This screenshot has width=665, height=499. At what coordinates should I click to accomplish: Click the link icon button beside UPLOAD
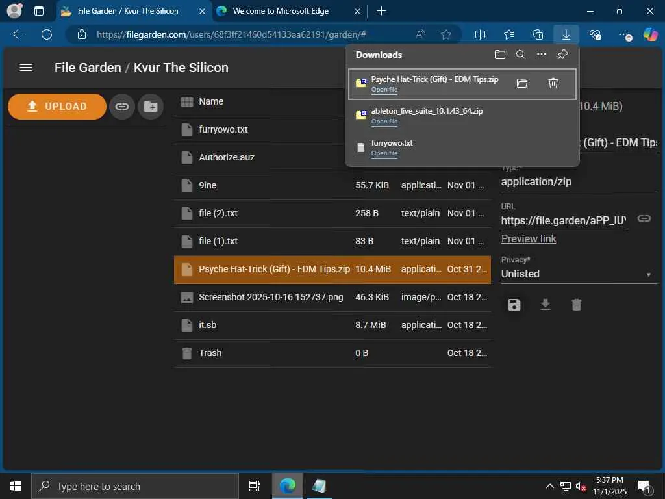click(121, 107)
